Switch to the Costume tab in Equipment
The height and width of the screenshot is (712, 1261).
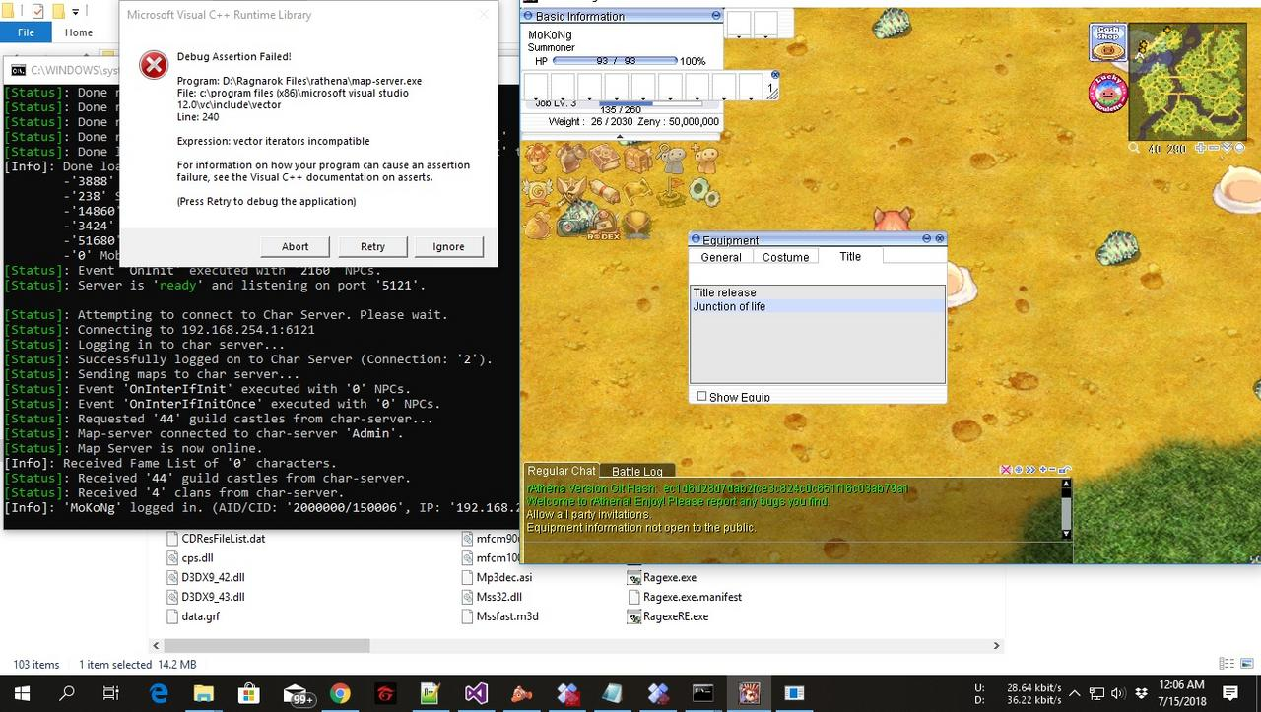tap(785, 256)
